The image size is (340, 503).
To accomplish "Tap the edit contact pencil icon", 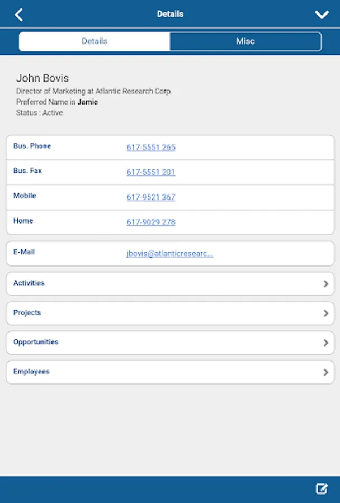I will tap(322, 489).
